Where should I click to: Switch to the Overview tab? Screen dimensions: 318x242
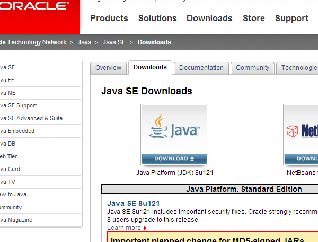click(x=108, y=68)
